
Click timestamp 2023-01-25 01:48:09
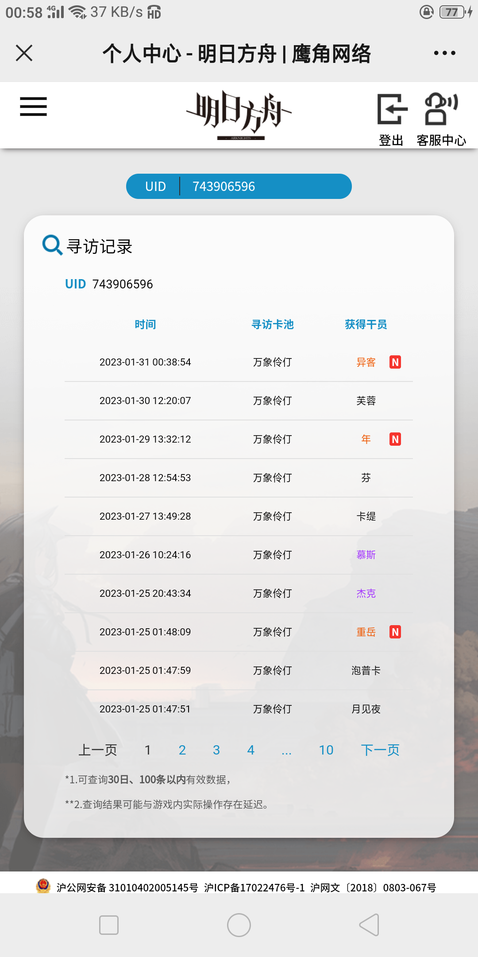[x=145, y=632]
